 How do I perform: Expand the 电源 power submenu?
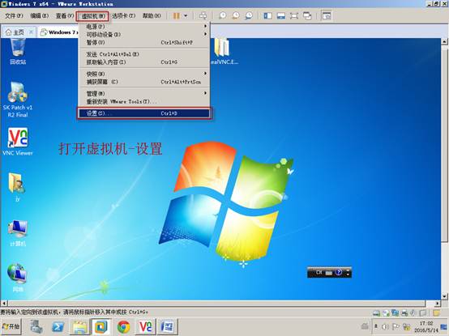coord(144,26)
